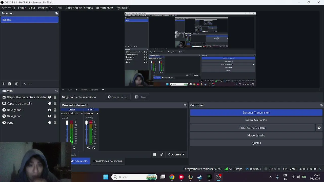Move scene up with arrow icon
The height and width of the screenshot is (182, 324).
(x=24, y=84)
